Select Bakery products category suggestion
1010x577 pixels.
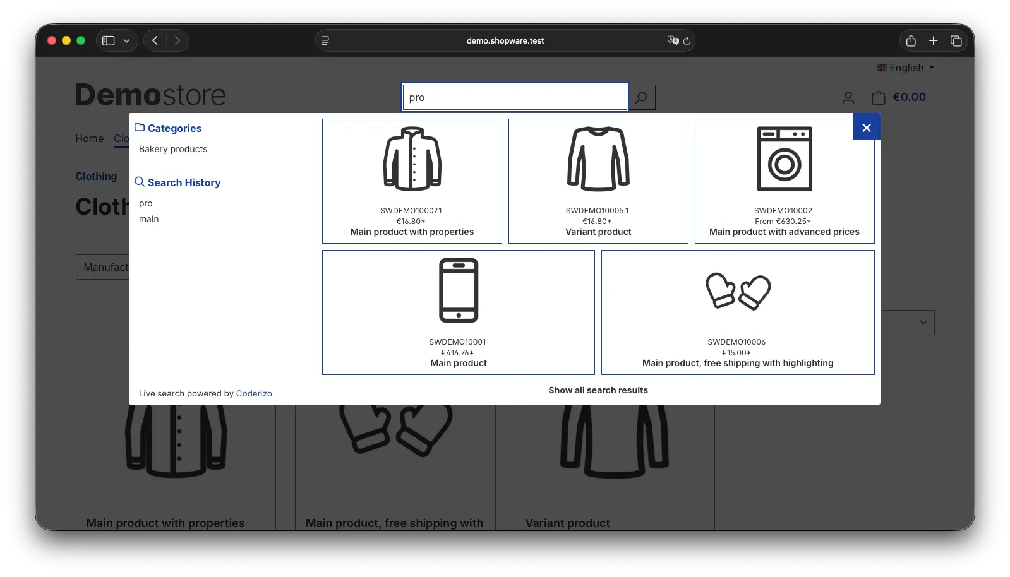pos(173,150)
